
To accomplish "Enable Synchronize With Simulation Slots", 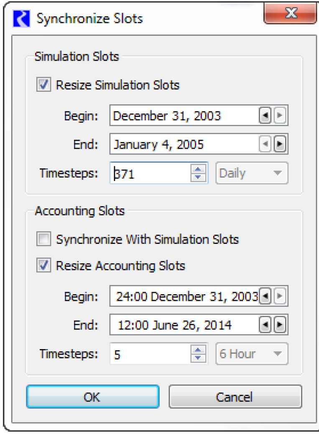I will pos(44,240).
